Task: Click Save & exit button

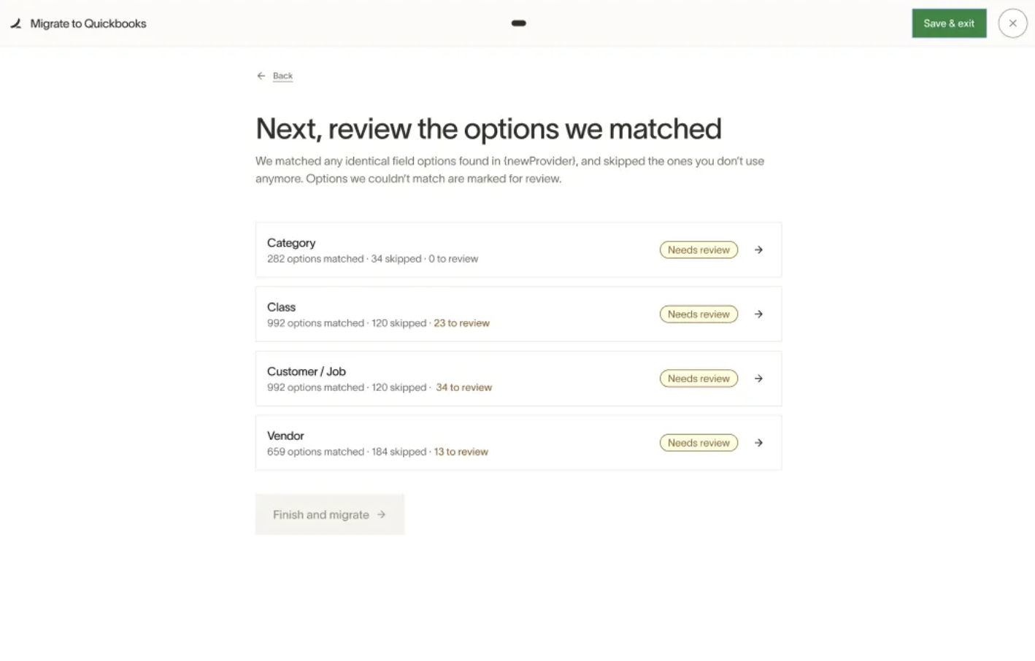Action: [949, 23]
